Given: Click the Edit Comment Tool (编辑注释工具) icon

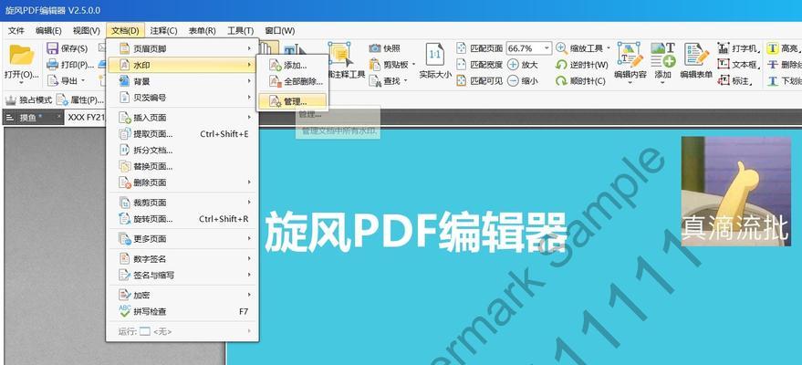Looking at the screenshot, I should point(340,54).
